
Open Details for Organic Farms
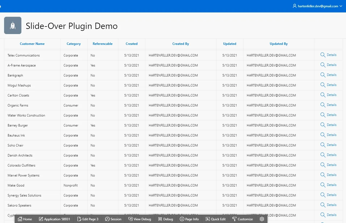[328, 105]
